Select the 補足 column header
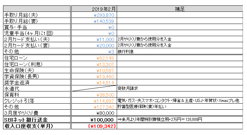Screen dimensions: 247x135 [x=180, y=9]
